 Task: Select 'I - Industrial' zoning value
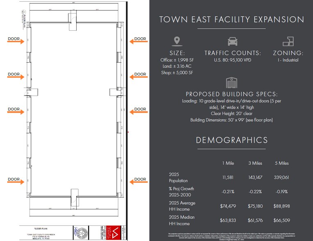[x=288, y=60]
